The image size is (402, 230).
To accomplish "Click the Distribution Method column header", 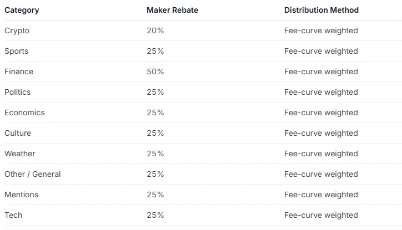I will pos(321,10).
